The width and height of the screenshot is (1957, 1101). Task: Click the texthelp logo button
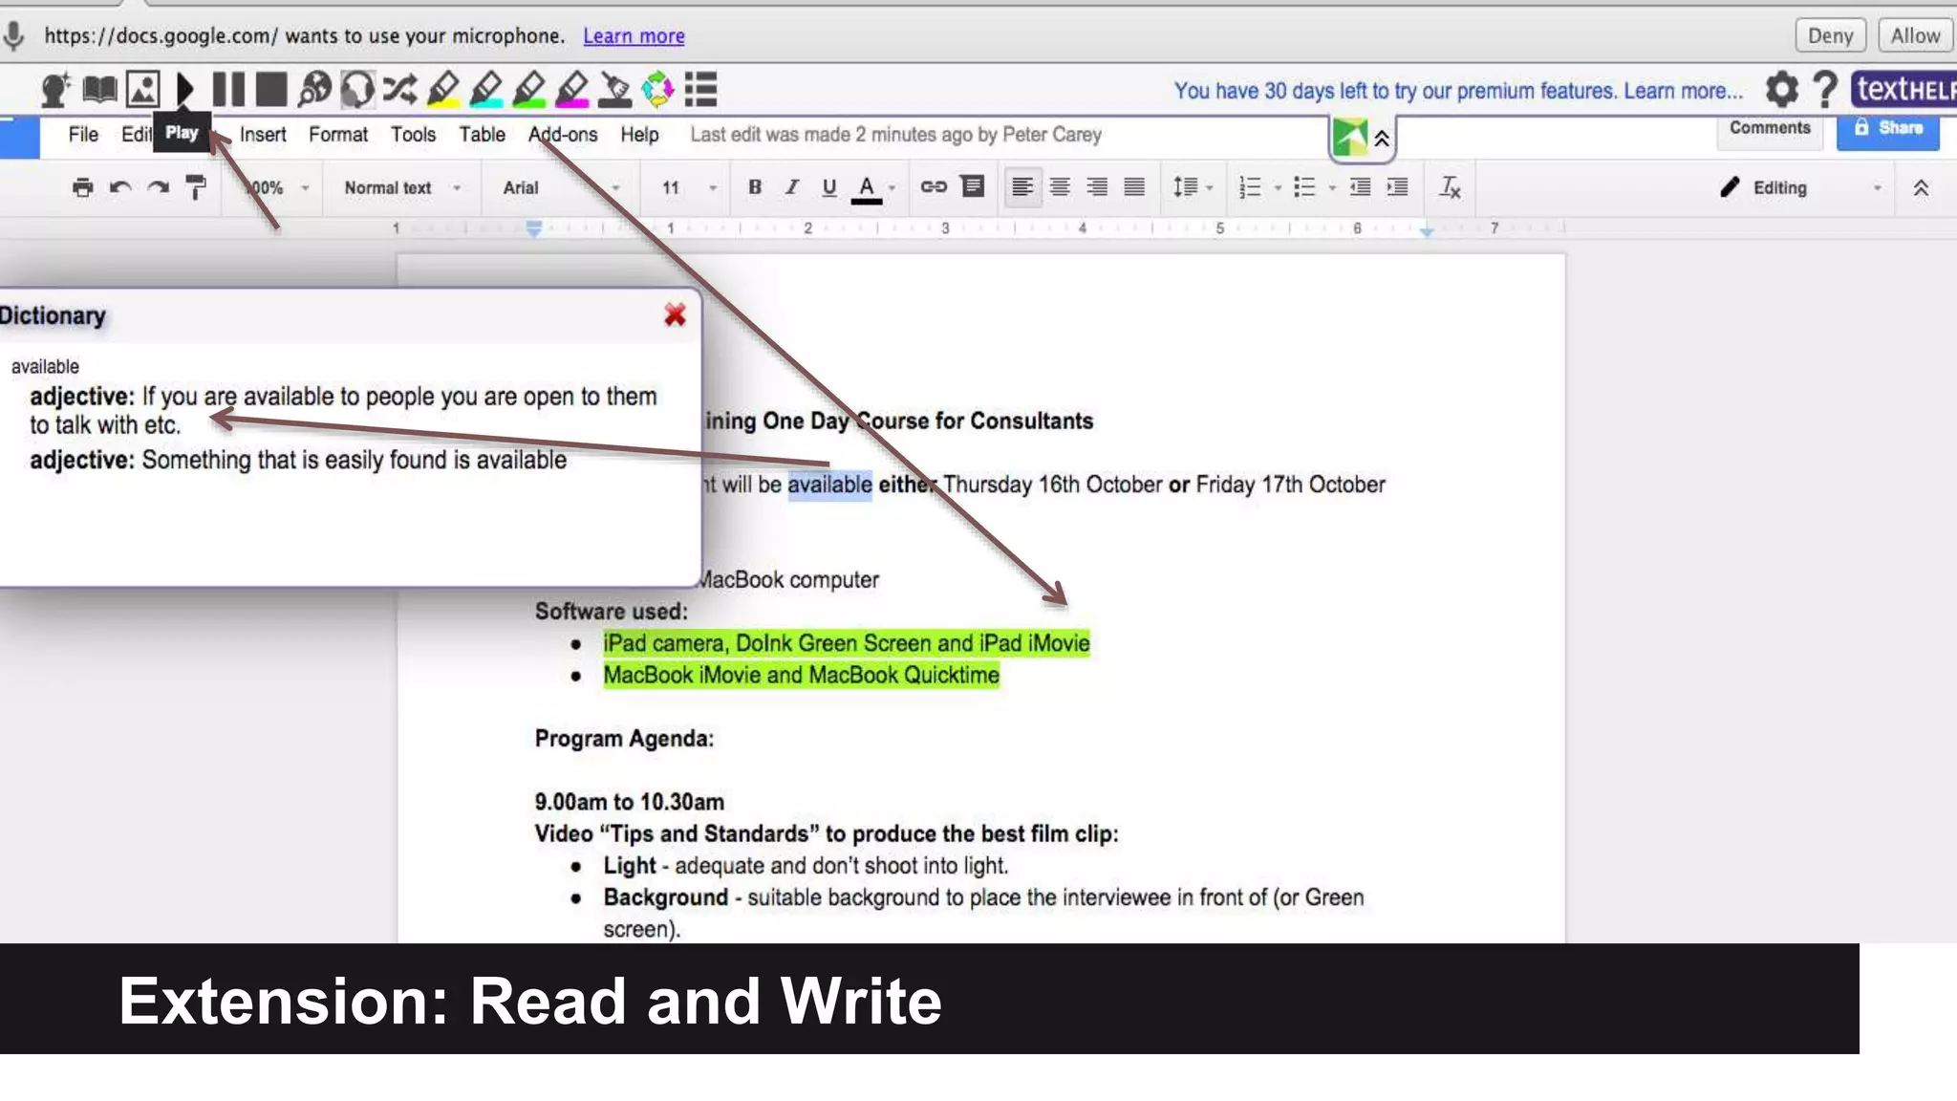tap(1904, 90)
